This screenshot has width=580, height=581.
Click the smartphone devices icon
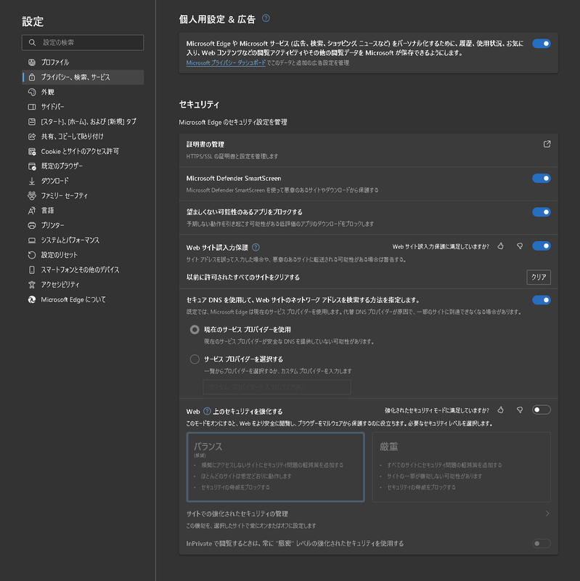(x=32, y=269)
